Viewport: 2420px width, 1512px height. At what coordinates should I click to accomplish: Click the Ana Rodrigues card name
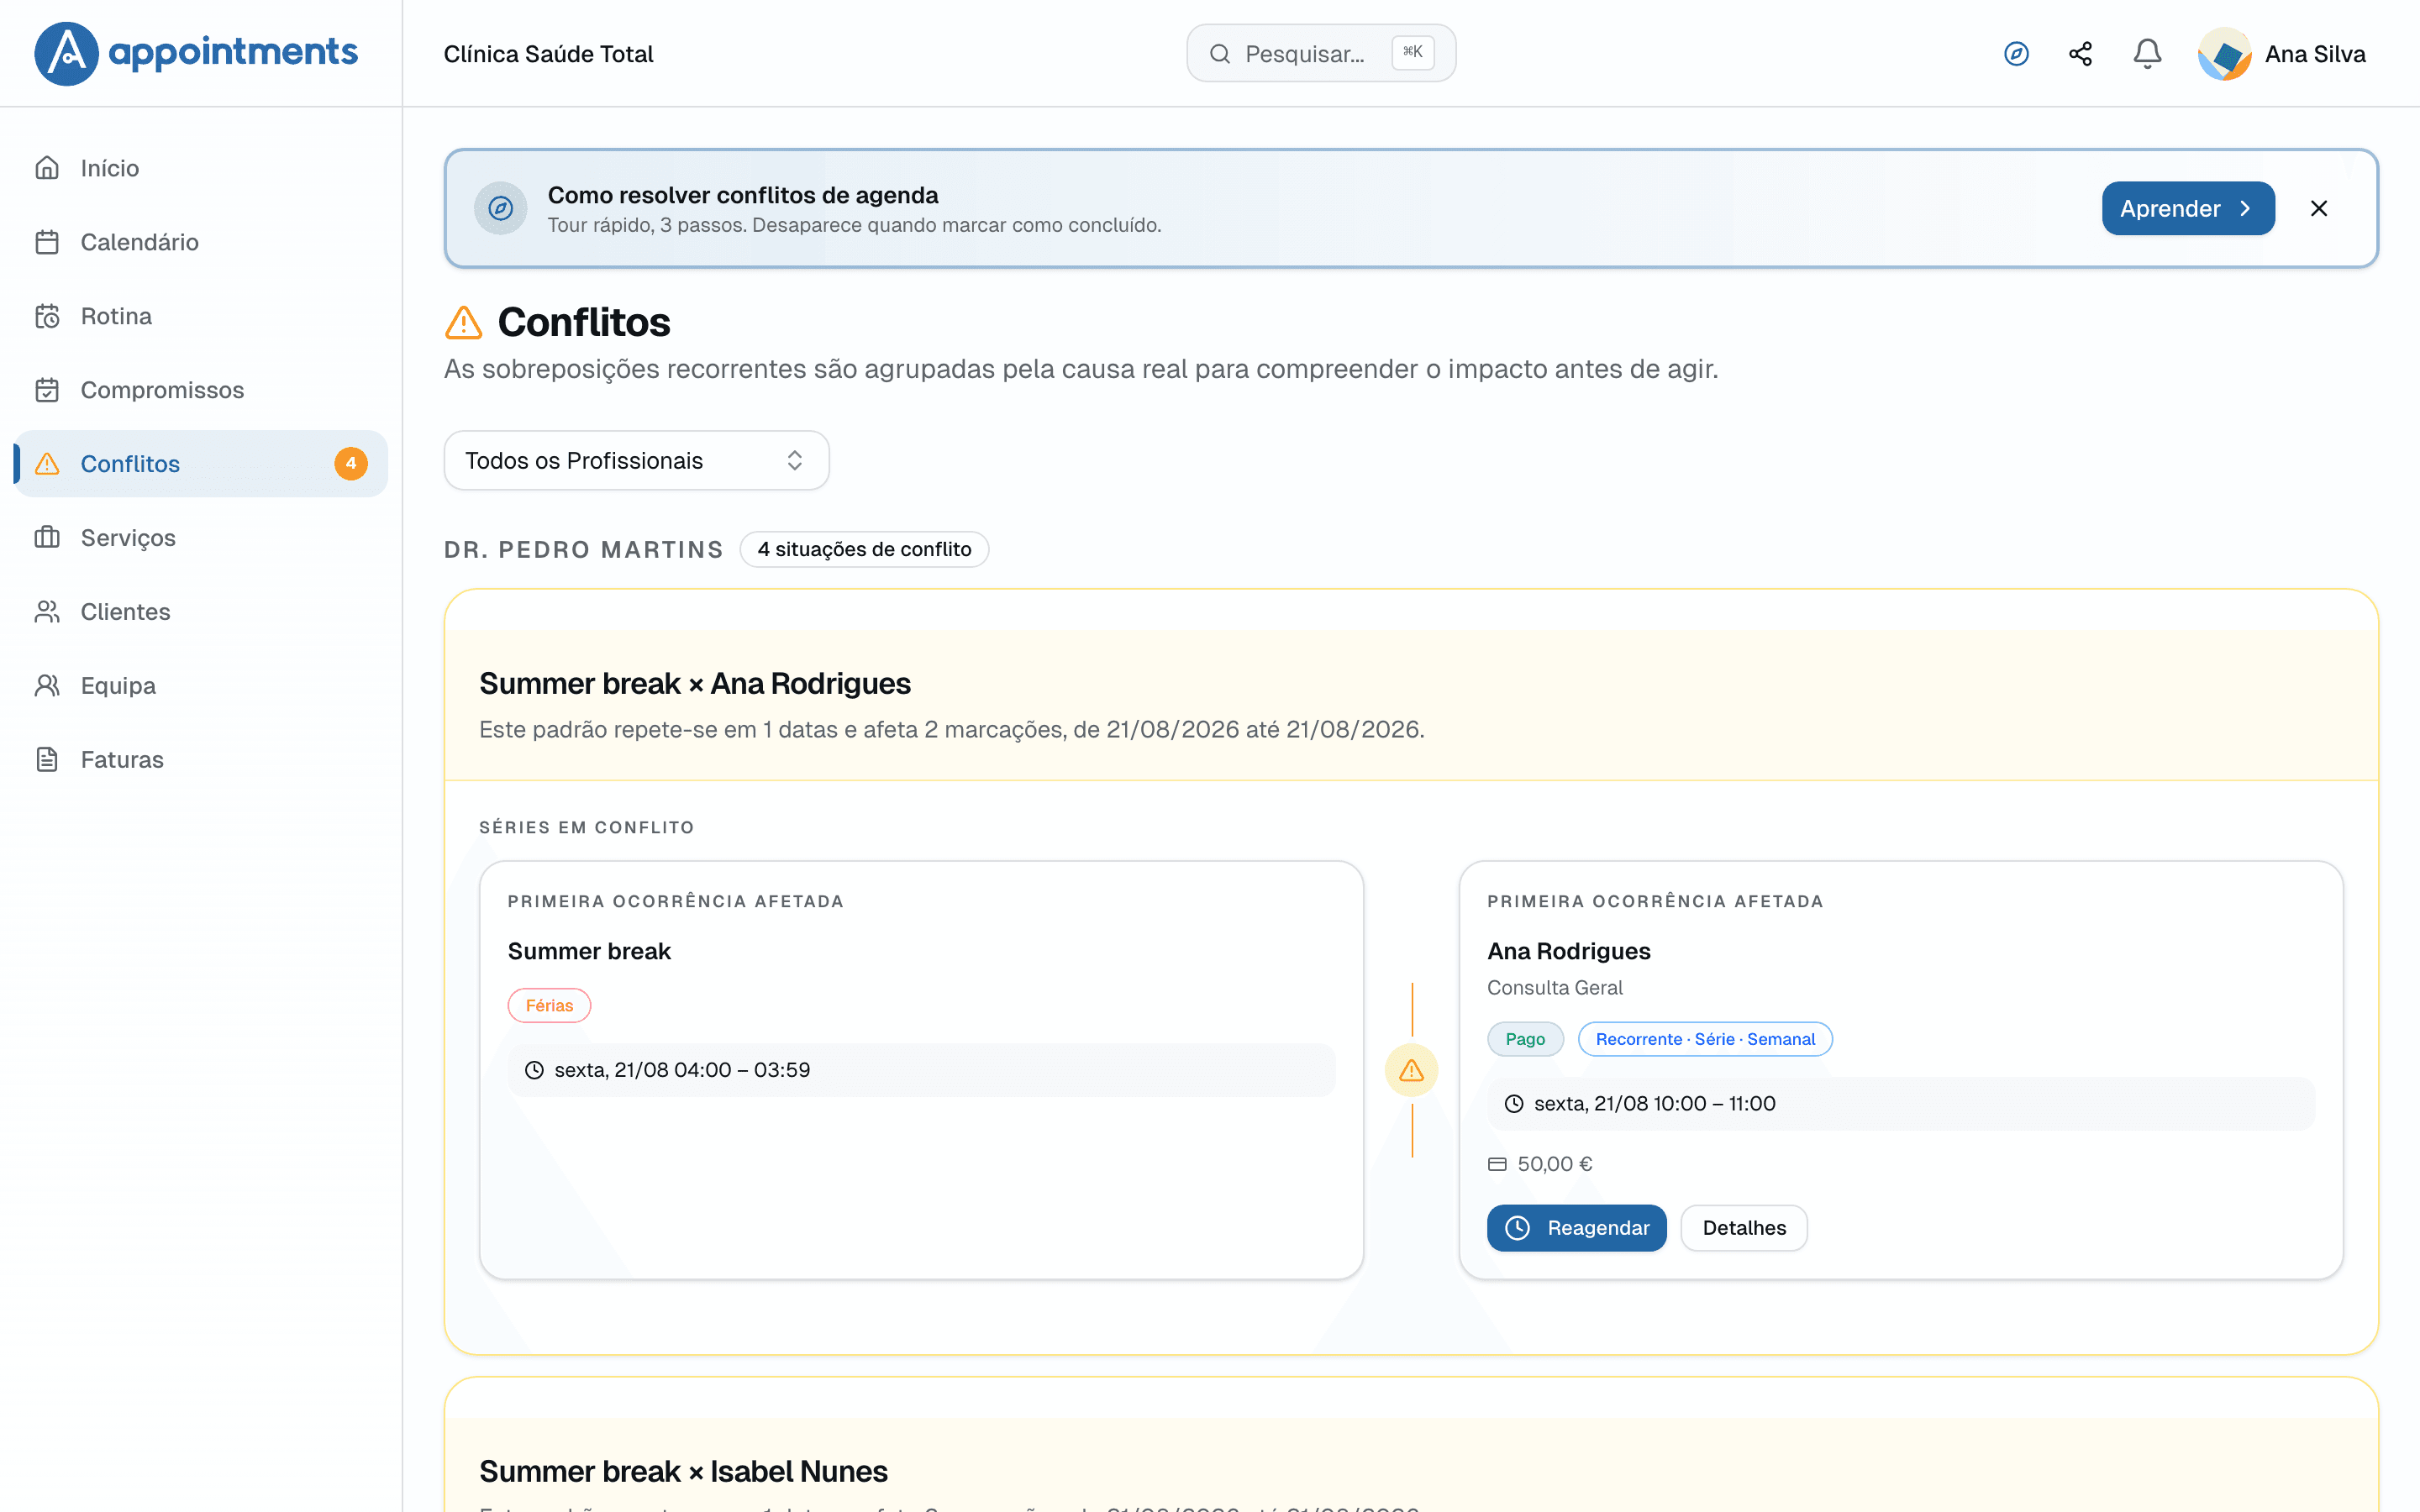point(1568,951)
